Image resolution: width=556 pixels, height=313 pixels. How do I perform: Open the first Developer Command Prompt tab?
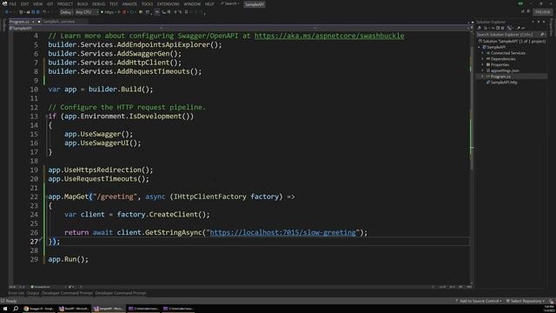(67, 293)
